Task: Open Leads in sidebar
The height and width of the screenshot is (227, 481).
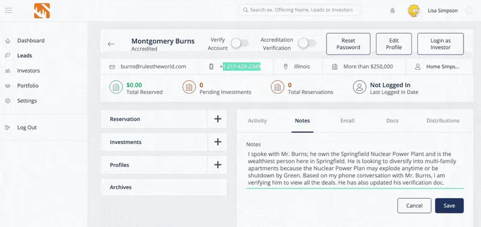Action: coord(25,55)
